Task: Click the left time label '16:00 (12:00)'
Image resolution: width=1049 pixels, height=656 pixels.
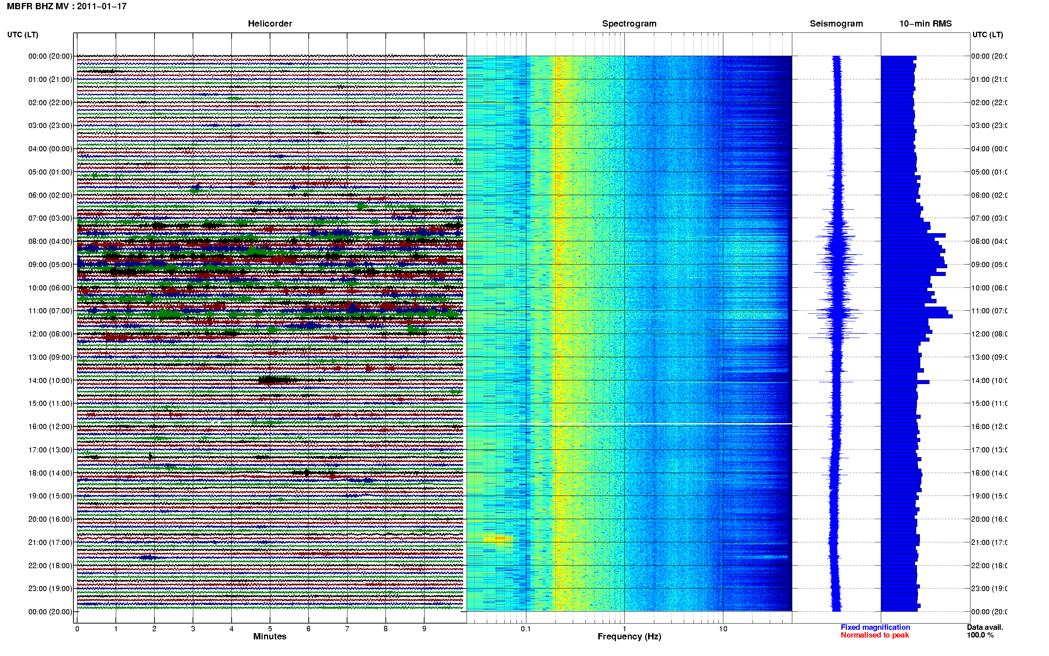Action: coord(50,427)
